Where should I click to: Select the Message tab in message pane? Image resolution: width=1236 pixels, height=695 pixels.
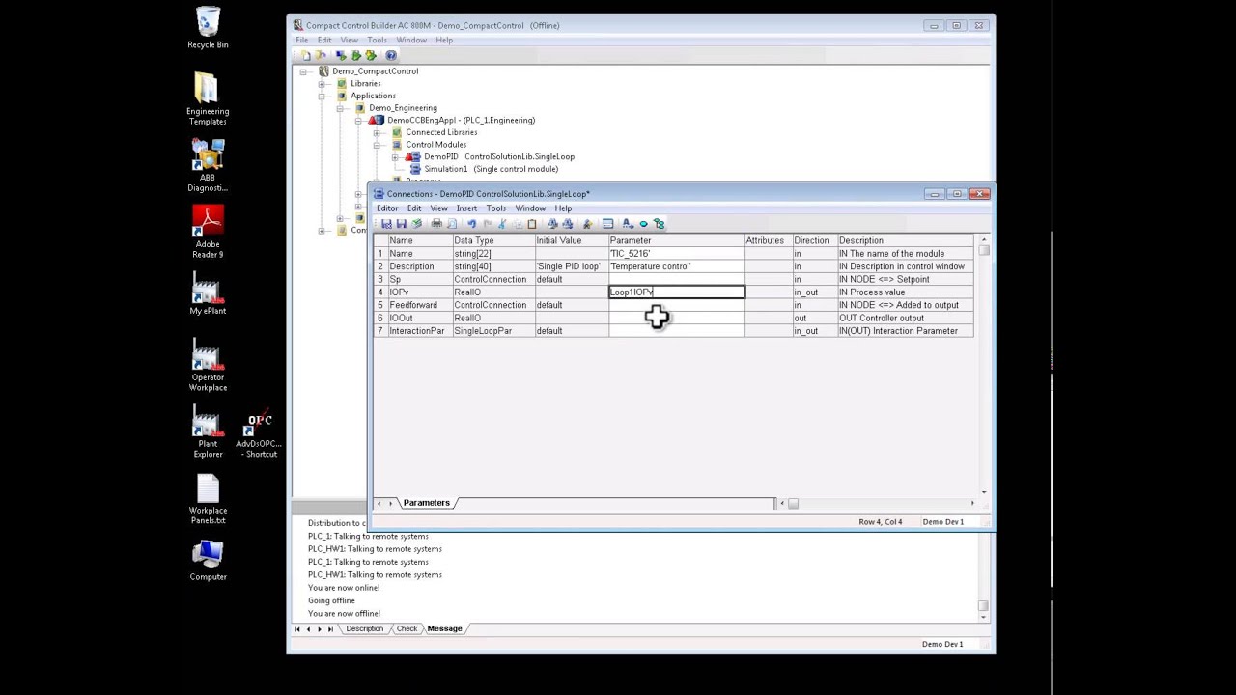click(445, 629)
